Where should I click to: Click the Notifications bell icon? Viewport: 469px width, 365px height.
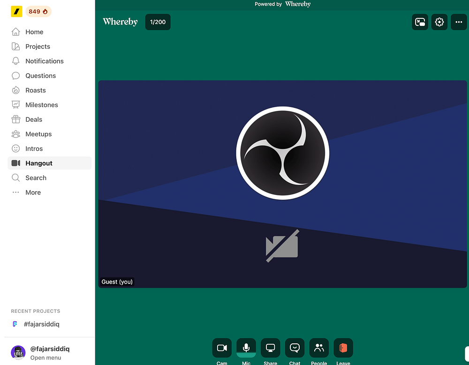(16, 61)
